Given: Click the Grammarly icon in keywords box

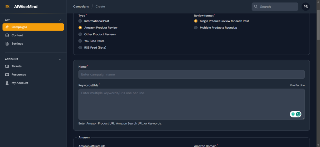Looking at the screenshot, I should click(x=298, y=114).
